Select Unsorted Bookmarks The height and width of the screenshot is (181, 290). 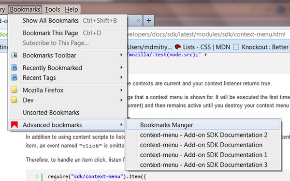tap(68, 113)
